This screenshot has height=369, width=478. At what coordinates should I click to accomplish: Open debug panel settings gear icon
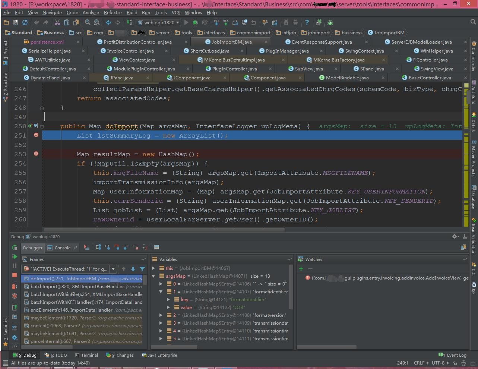pyautogui.click(x=455, y=236)
